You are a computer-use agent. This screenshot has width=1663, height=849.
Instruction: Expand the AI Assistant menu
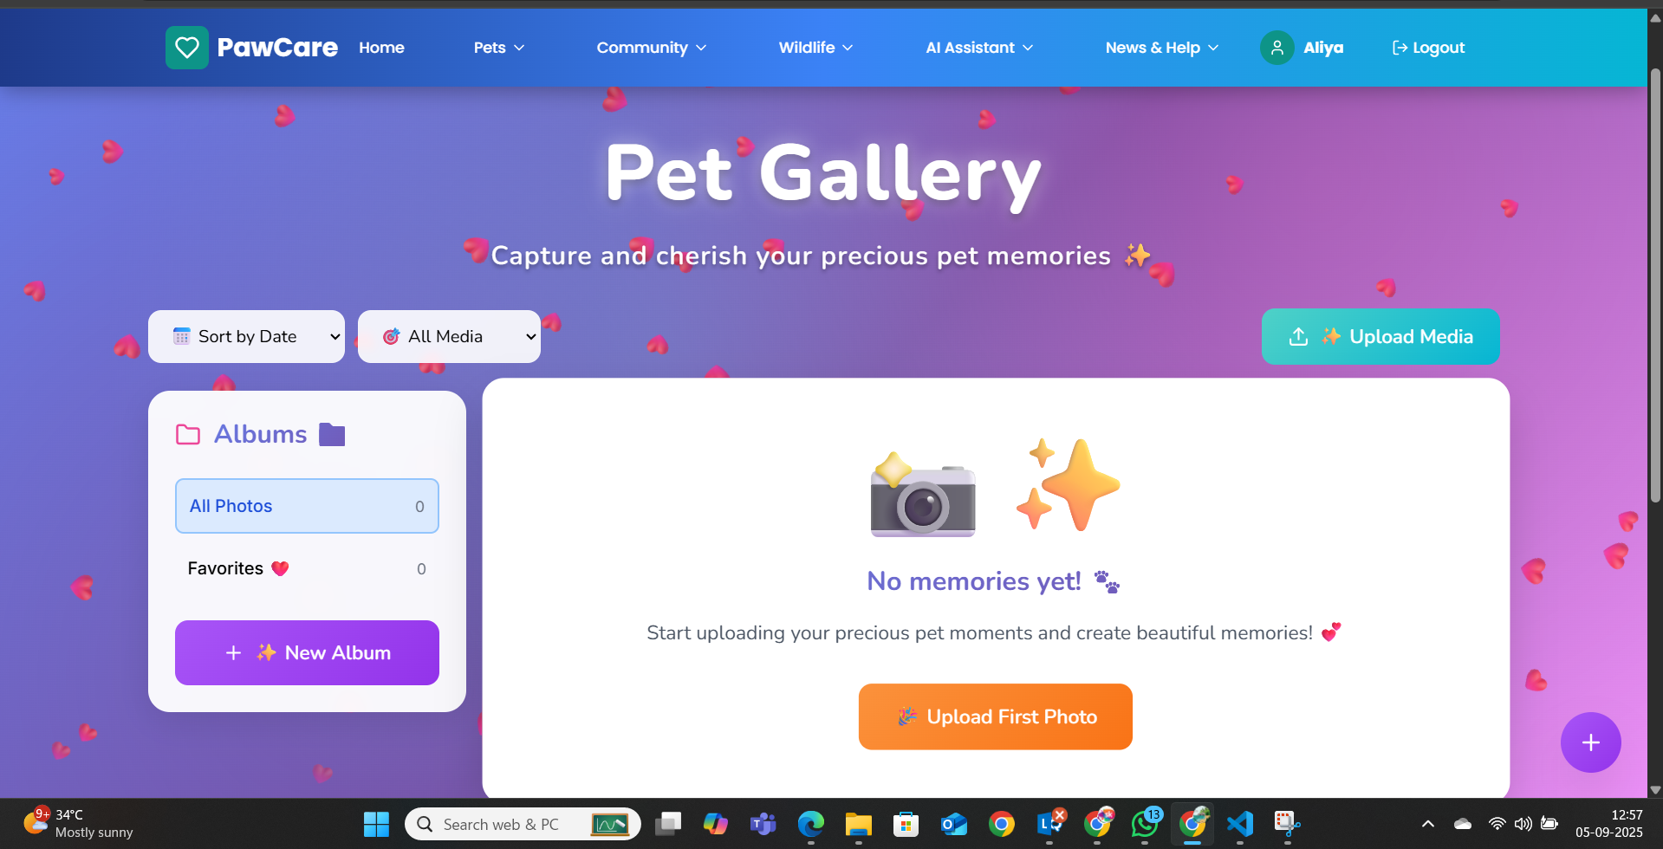[979, 48]
